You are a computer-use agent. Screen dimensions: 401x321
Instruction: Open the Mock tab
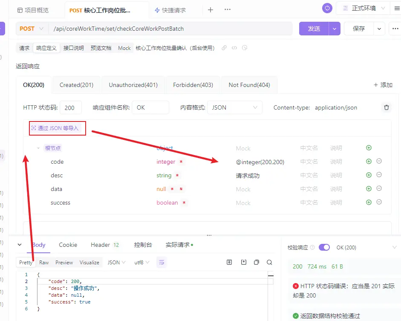124,48
